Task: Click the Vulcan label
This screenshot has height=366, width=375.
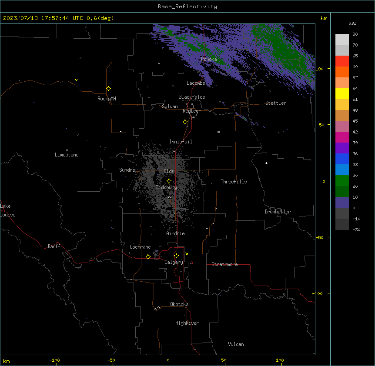Action: point(236,344)
